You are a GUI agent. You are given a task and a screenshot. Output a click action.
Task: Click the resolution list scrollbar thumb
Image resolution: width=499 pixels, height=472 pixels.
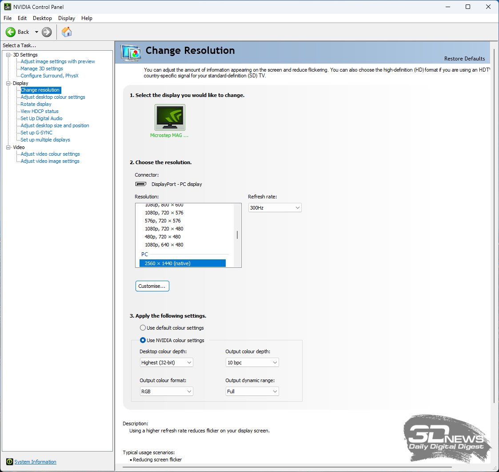point(237,235)
